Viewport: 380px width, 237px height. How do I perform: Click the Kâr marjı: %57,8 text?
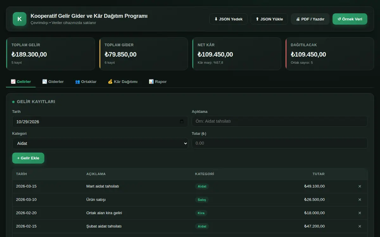211,63
